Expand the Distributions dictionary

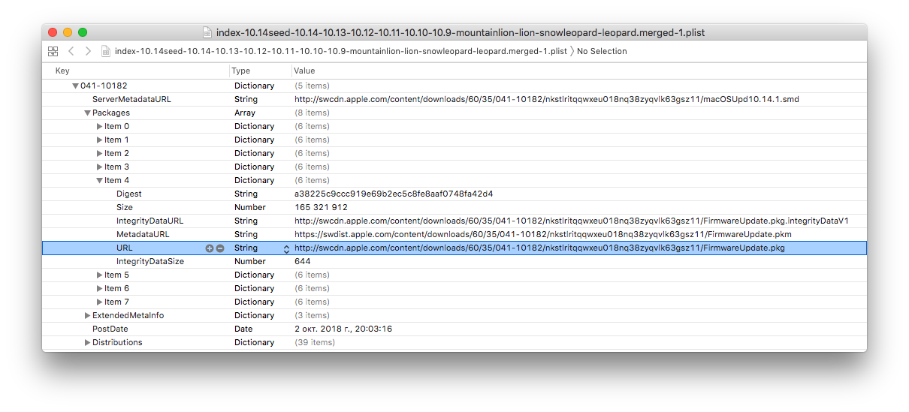tap(87, 343)
